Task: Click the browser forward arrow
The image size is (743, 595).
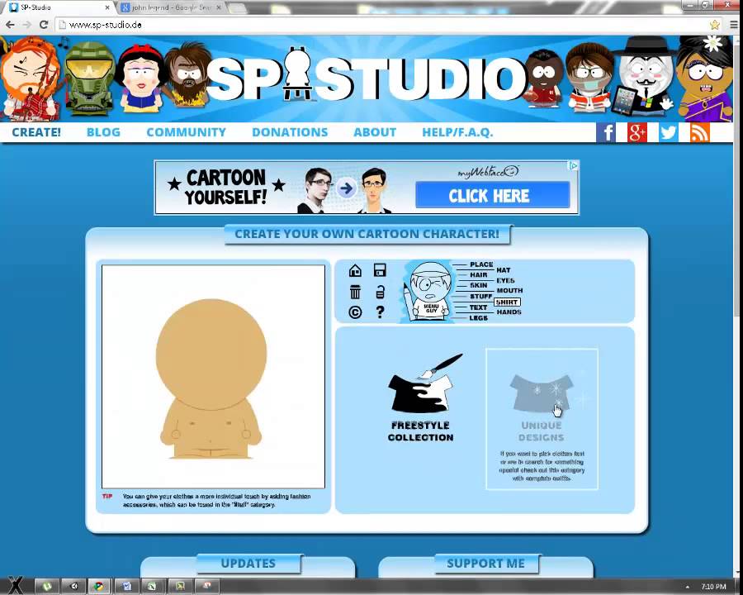Action: point(26,25)
